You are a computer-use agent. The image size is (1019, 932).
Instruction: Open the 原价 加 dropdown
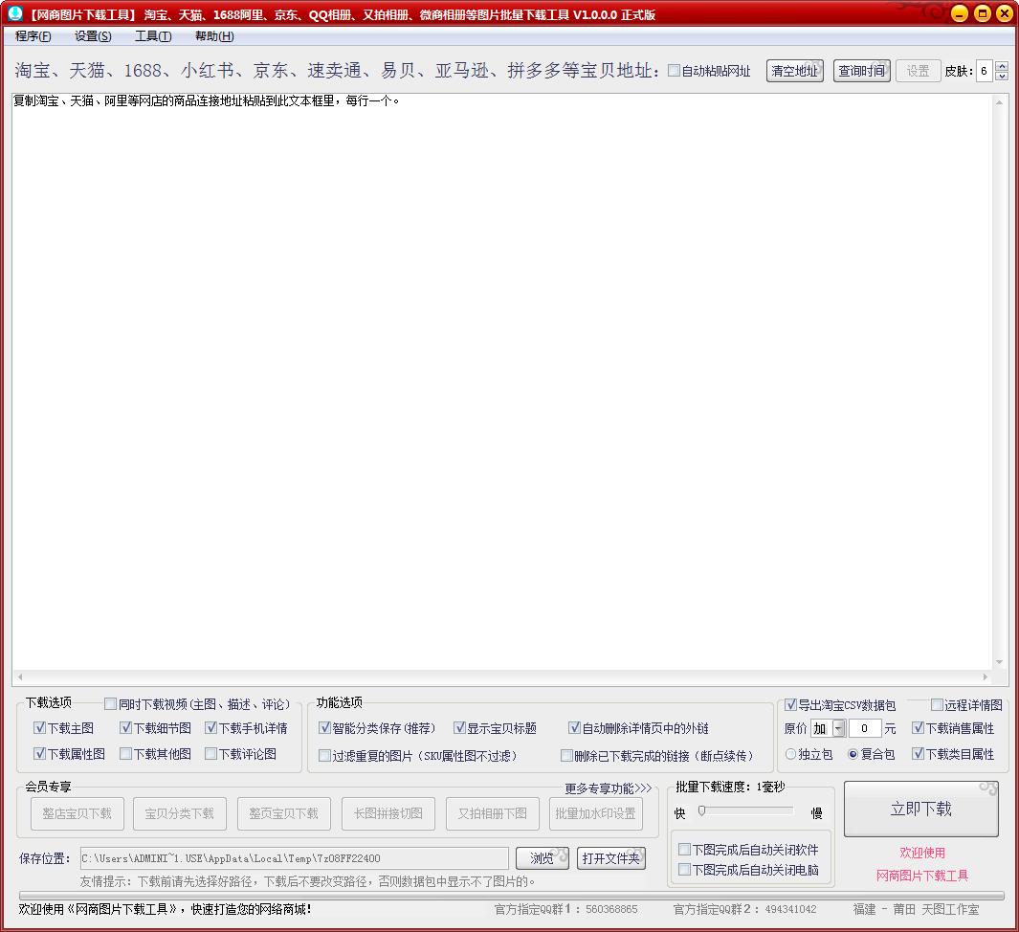coord(838,729)
